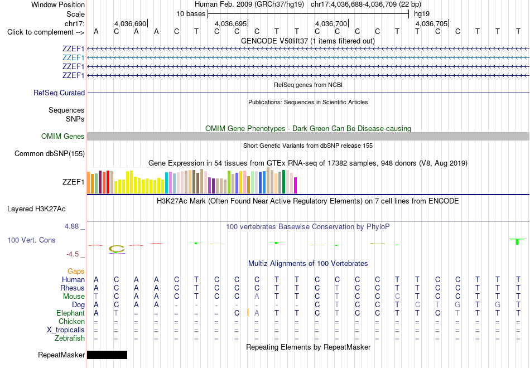Click the '4.88' PhyloP upper limit value
This screenshot has height=368, width=530.
pyautogui.click(x=72, y=226)
